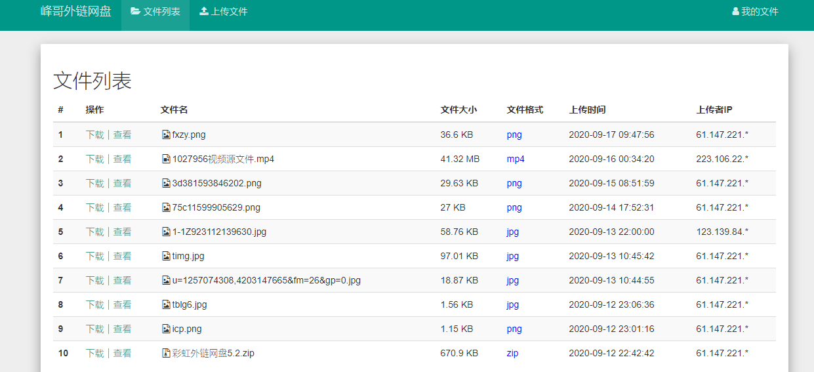Screen dimensions: 814x372
Task: View 1-1Z923112139630.jpg
Action: (x=122, y=232)
